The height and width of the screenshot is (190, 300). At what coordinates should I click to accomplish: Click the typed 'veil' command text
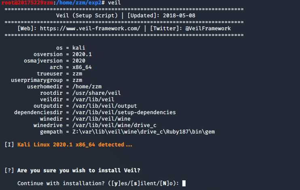coord(114,3)
